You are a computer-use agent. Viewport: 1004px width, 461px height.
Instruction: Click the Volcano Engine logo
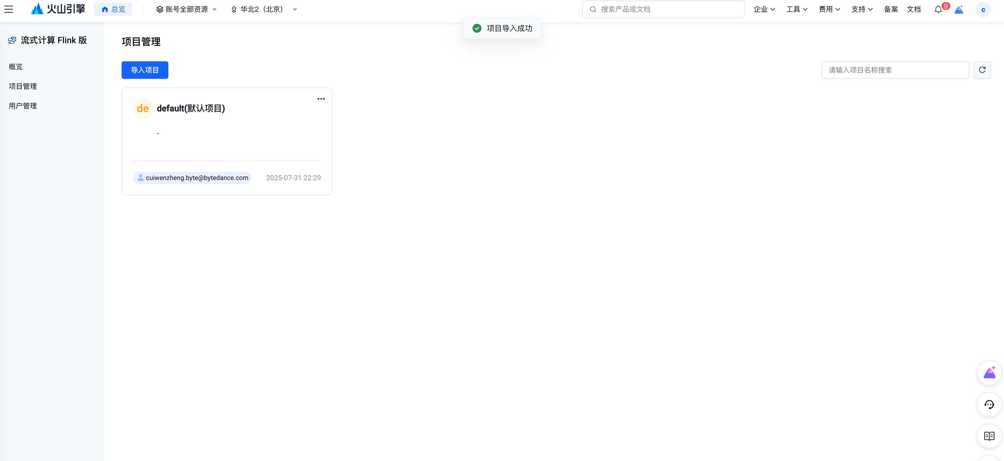coord(58,9)
